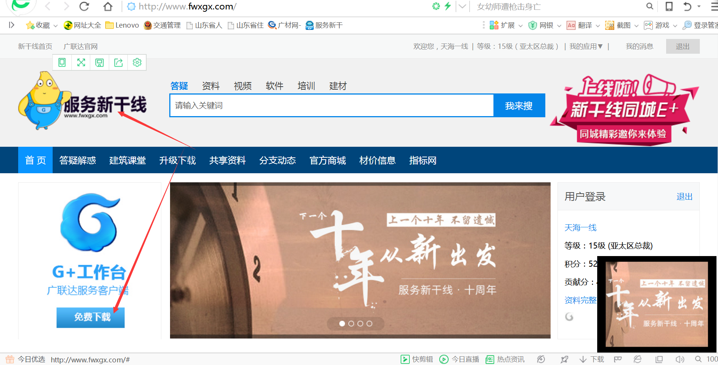Screen dimensions: 718x365
Task: Select the fourth carousel dot indicator
Action: click(369, 323)
